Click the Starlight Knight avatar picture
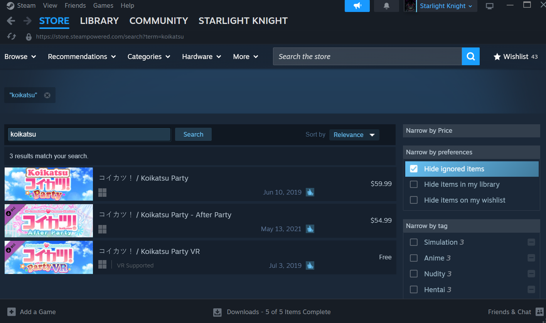 click(x=410, y=6)
